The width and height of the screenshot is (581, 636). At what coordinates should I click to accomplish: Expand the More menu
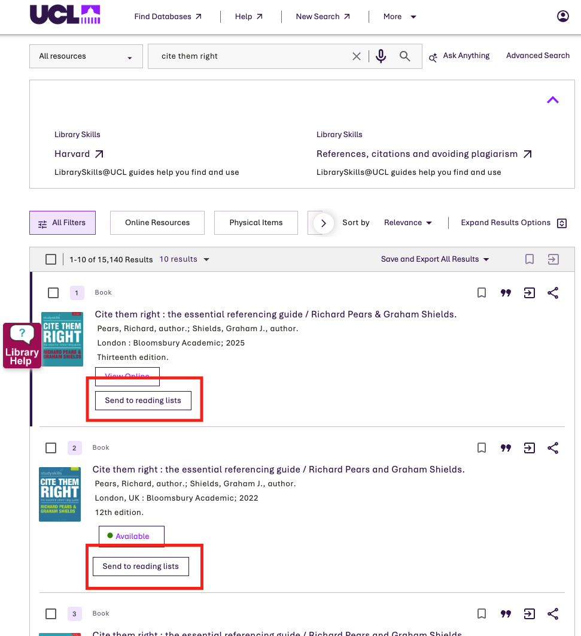click(400, 17)
